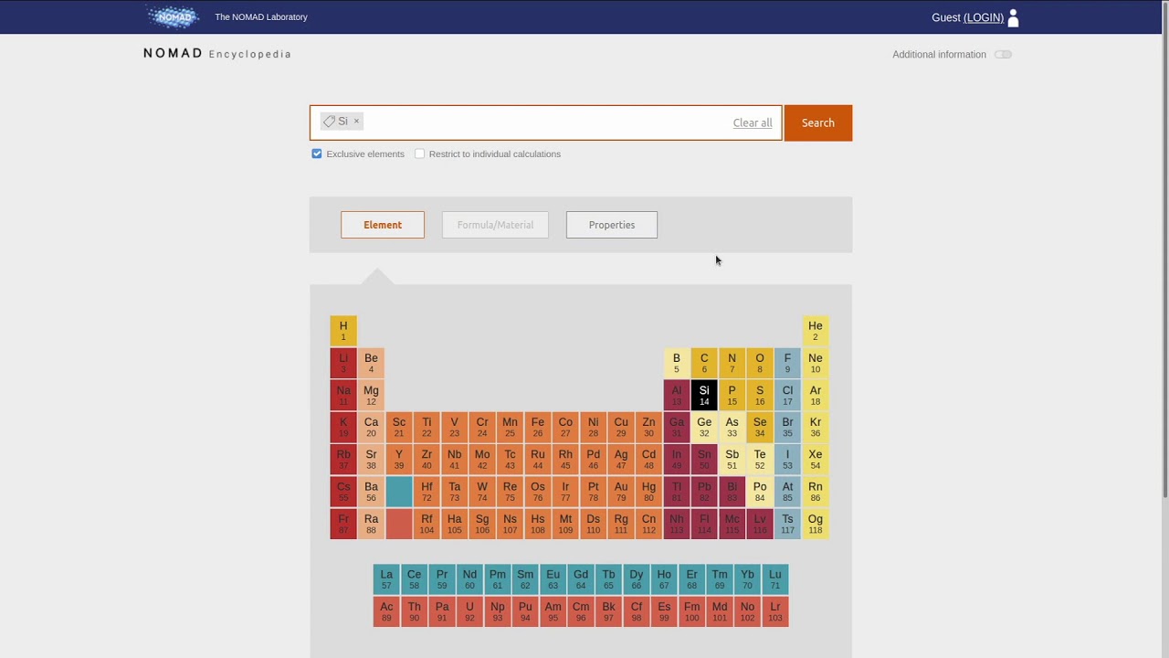Select Arsenic (As) element

point(732,427)
